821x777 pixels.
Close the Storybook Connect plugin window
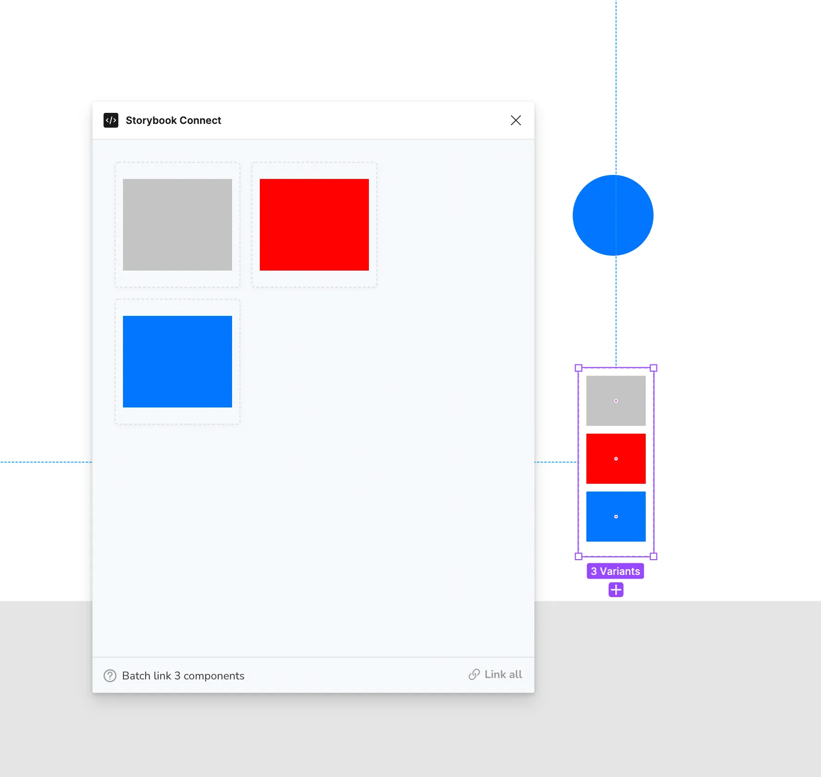[x=515, y=120]
